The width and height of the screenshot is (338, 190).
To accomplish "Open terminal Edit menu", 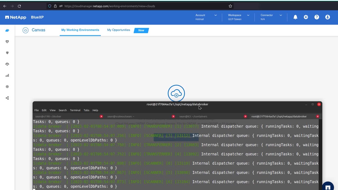I will (x=44, y=110).
